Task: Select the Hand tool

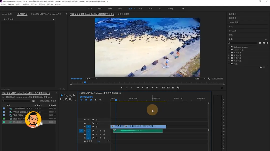Action: tap(70, 99)
